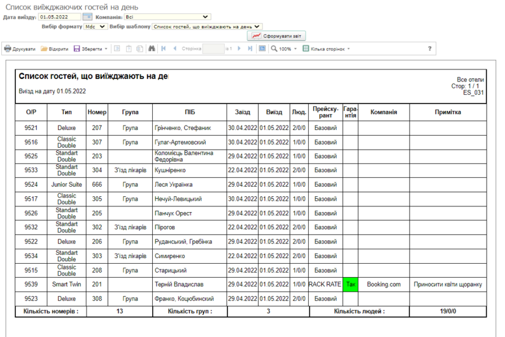Click the Відкрити open folder icon

44,49
